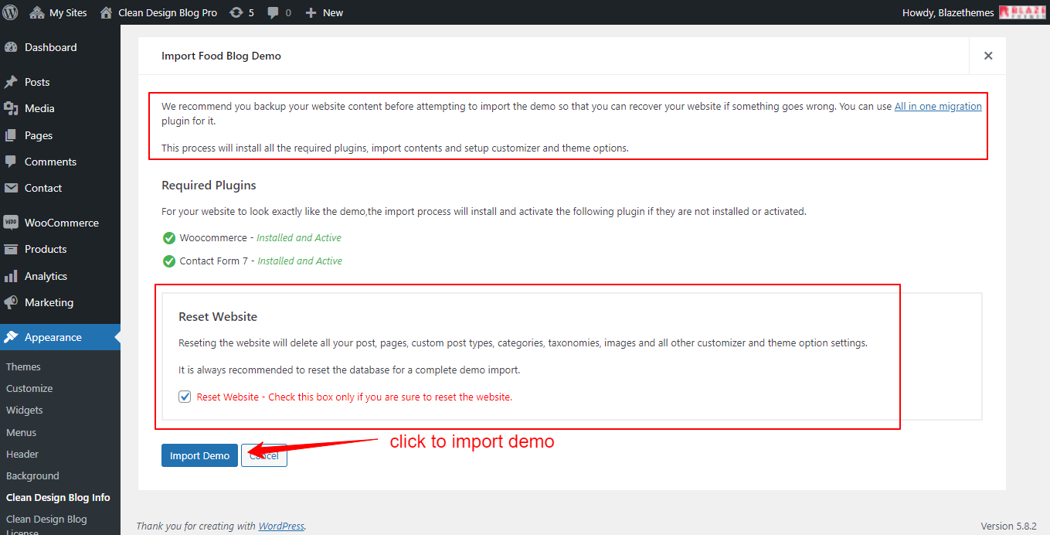Click the Howdy, Blazethemes account menu
The image size is (1050, 535).
(x=948, y=12)
